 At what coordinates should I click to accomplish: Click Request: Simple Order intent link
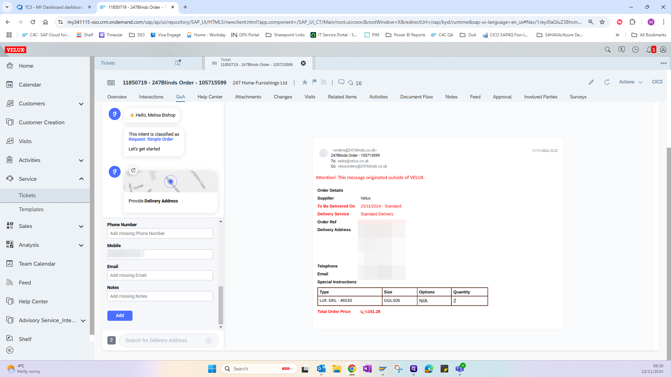click(x=151, y=139)
